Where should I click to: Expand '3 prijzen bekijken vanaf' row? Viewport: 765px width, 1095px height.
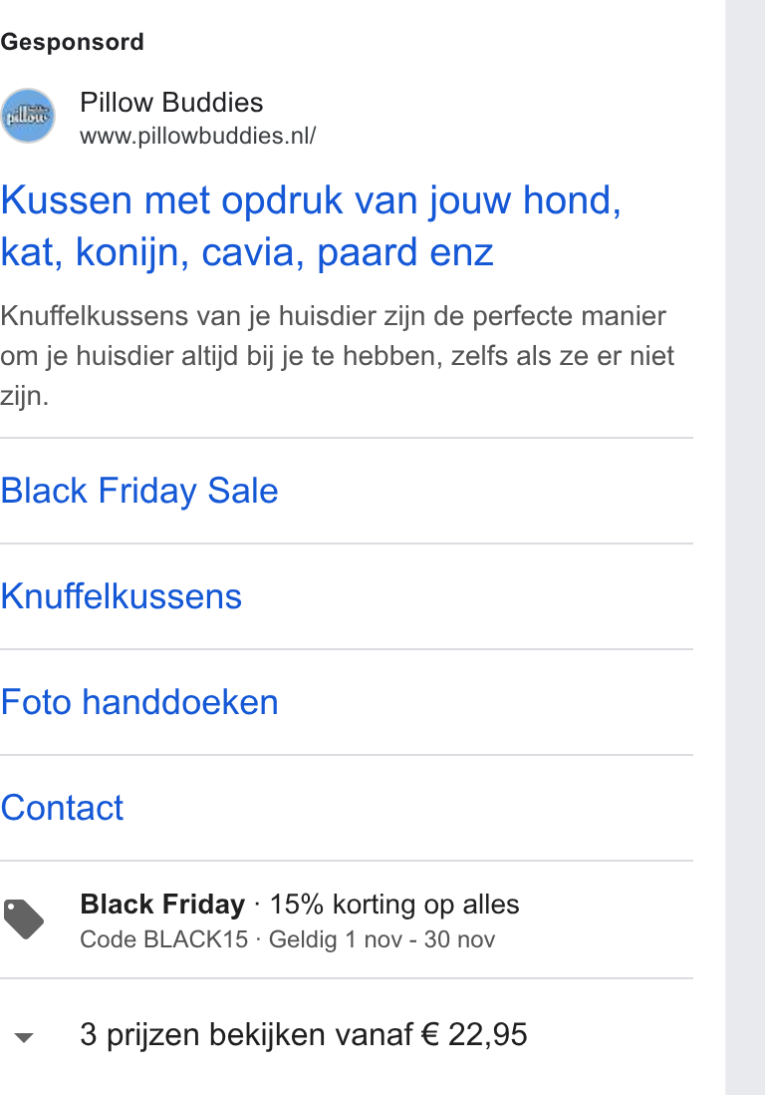(x=347, y=1035)
